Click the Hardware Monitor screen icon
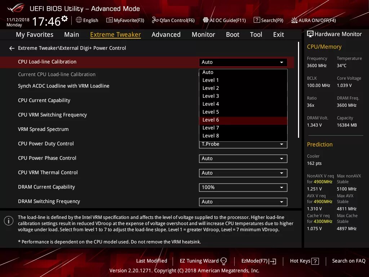This screenshot has width=369, height=277. (310, 34)
